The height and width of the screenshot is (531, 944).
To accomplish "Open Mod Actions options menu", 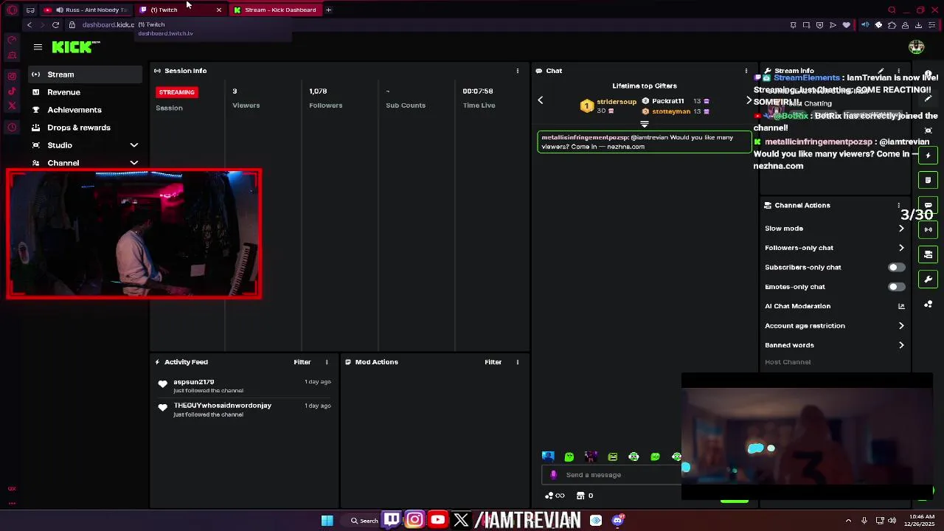I will (x=517, y=362).
